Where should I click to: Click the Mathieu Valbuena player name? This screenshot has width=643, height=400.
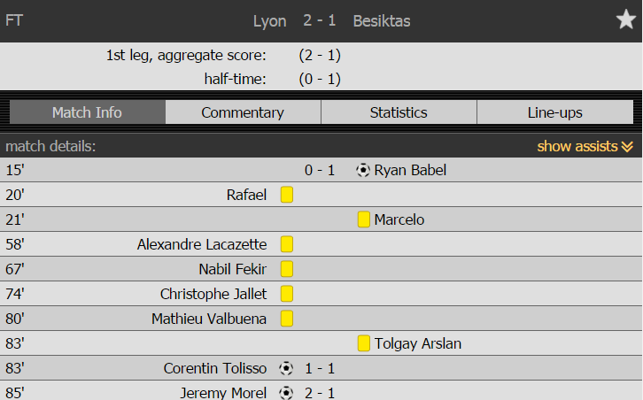point(209,319)
